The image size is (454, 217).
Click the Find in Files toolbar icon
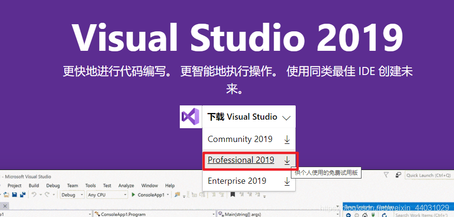(x=177, y=195)
